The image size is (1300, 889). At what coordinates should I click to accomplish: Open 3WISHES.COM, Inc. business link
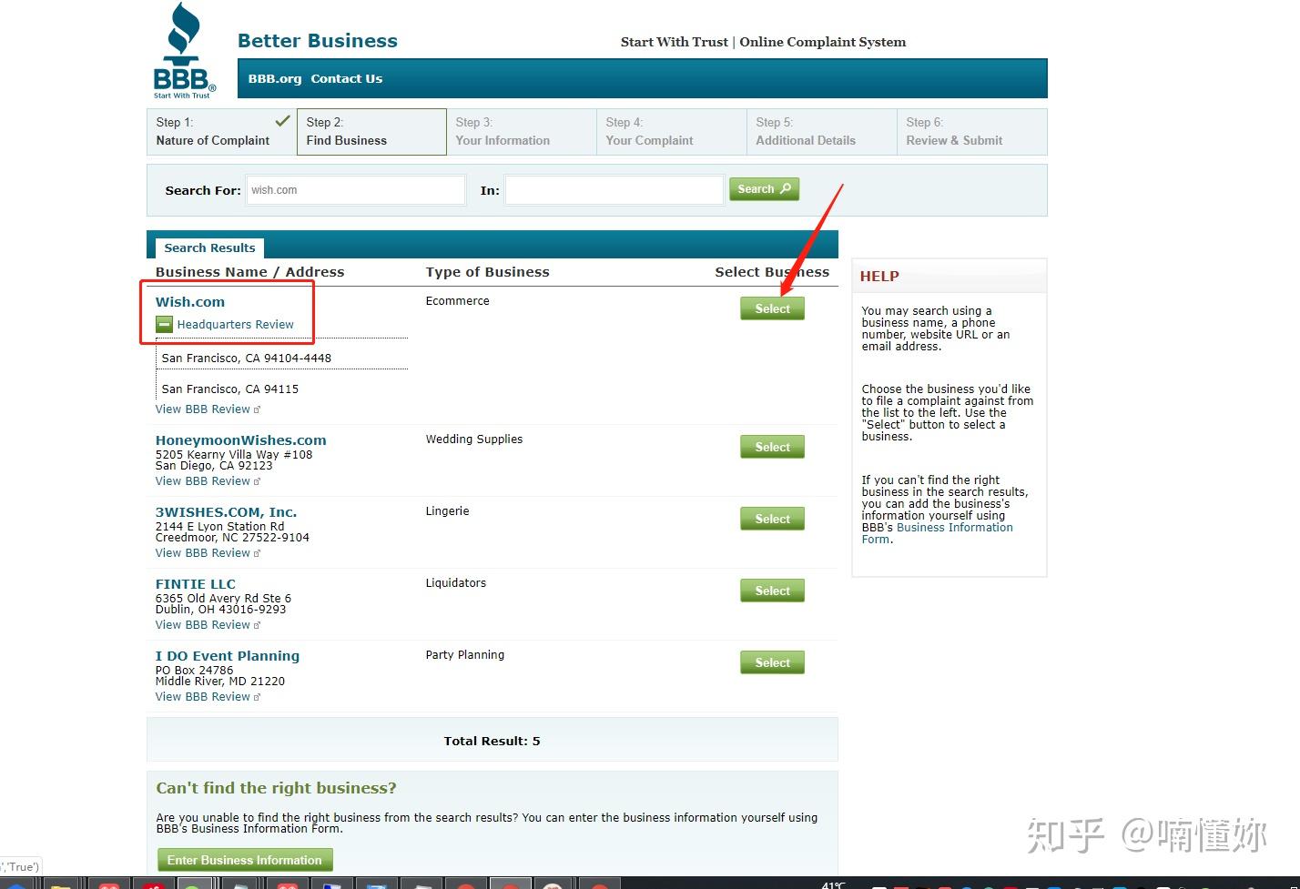(226, 512)
